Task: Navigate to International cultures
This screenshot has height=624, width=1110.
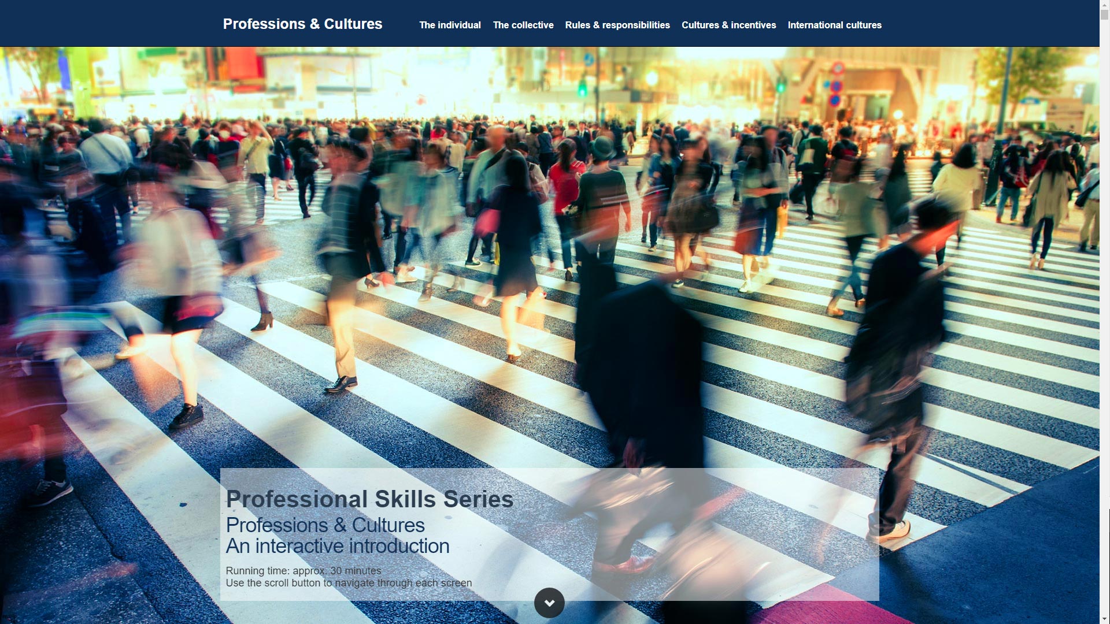Action: pos(834,25)
